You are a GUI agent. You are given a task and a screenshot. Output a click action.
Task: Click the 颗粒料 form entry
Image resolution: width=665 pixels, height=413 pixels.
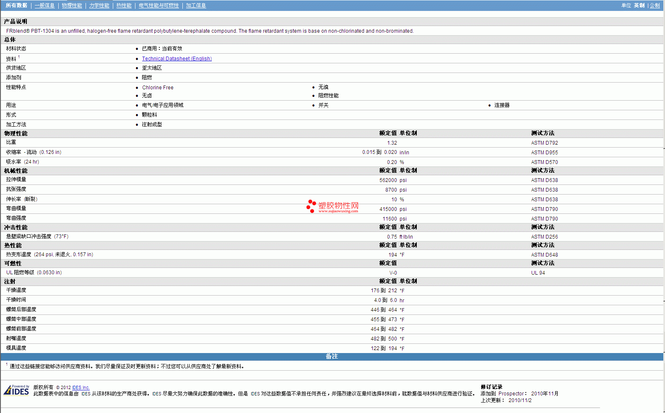tap(149, 115)
